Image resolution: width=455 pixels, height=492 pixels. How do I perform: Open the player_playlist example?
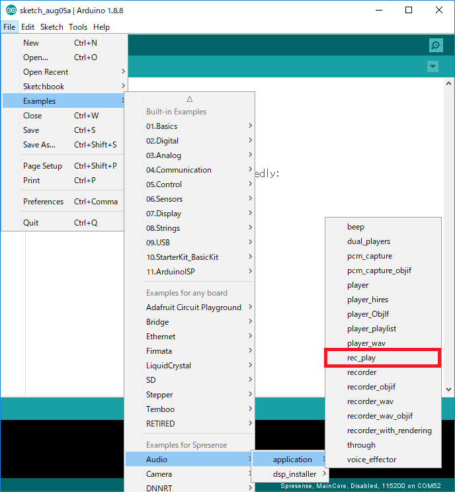pos(383,329)
